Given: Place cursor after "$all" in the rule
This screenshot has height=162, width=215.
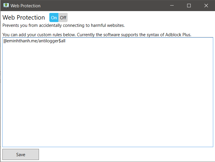Looking at the screenshot, I should [x=66, y=41].
